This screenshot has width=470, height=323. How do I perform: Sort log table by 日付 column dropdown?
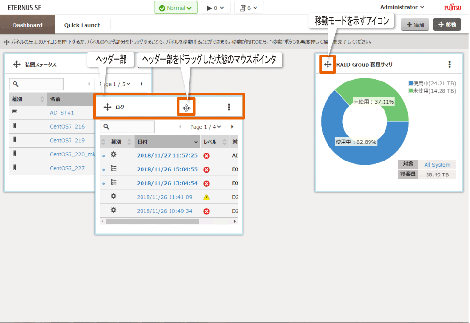coord(168,142)
